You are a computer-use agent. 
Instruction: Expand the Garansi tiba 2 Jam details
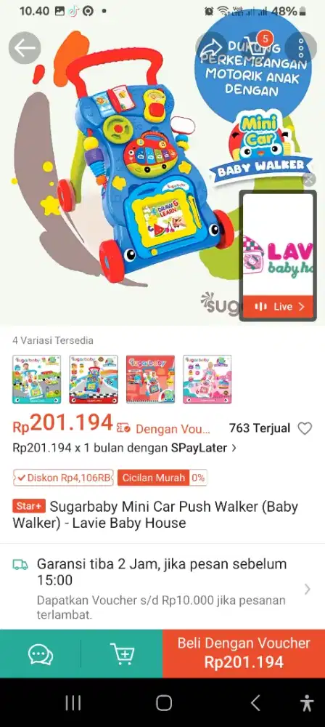pyautogui.click(x=162, y=590)
